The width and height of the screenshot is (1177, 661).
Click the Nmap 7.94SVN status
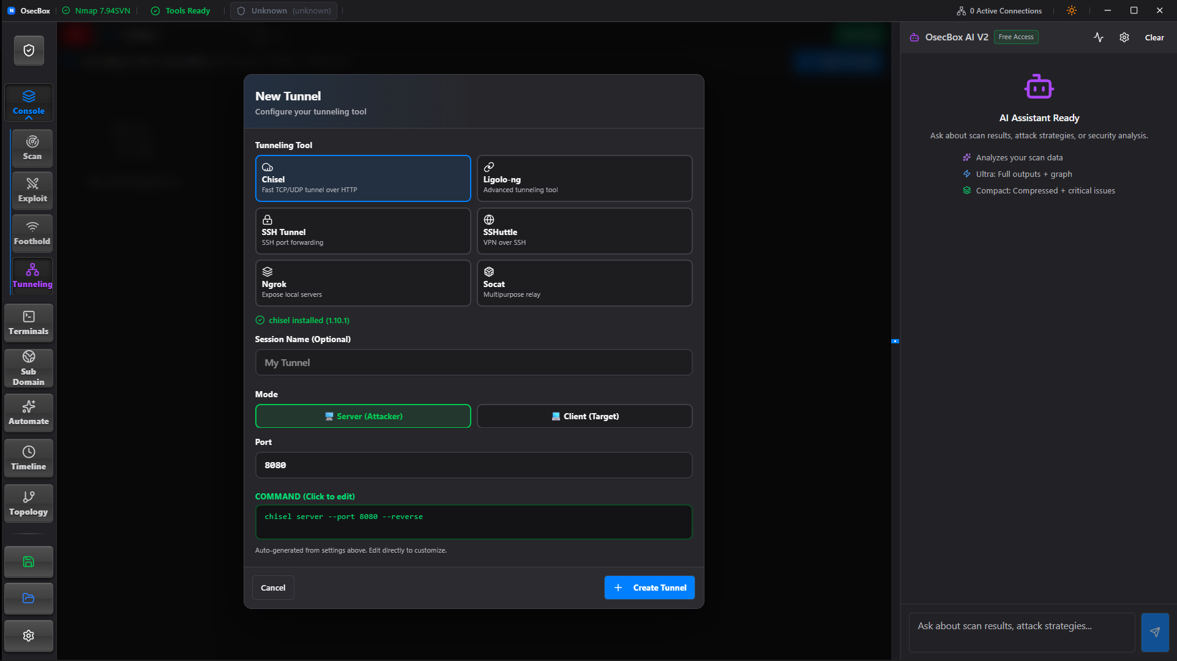(97, 11)
